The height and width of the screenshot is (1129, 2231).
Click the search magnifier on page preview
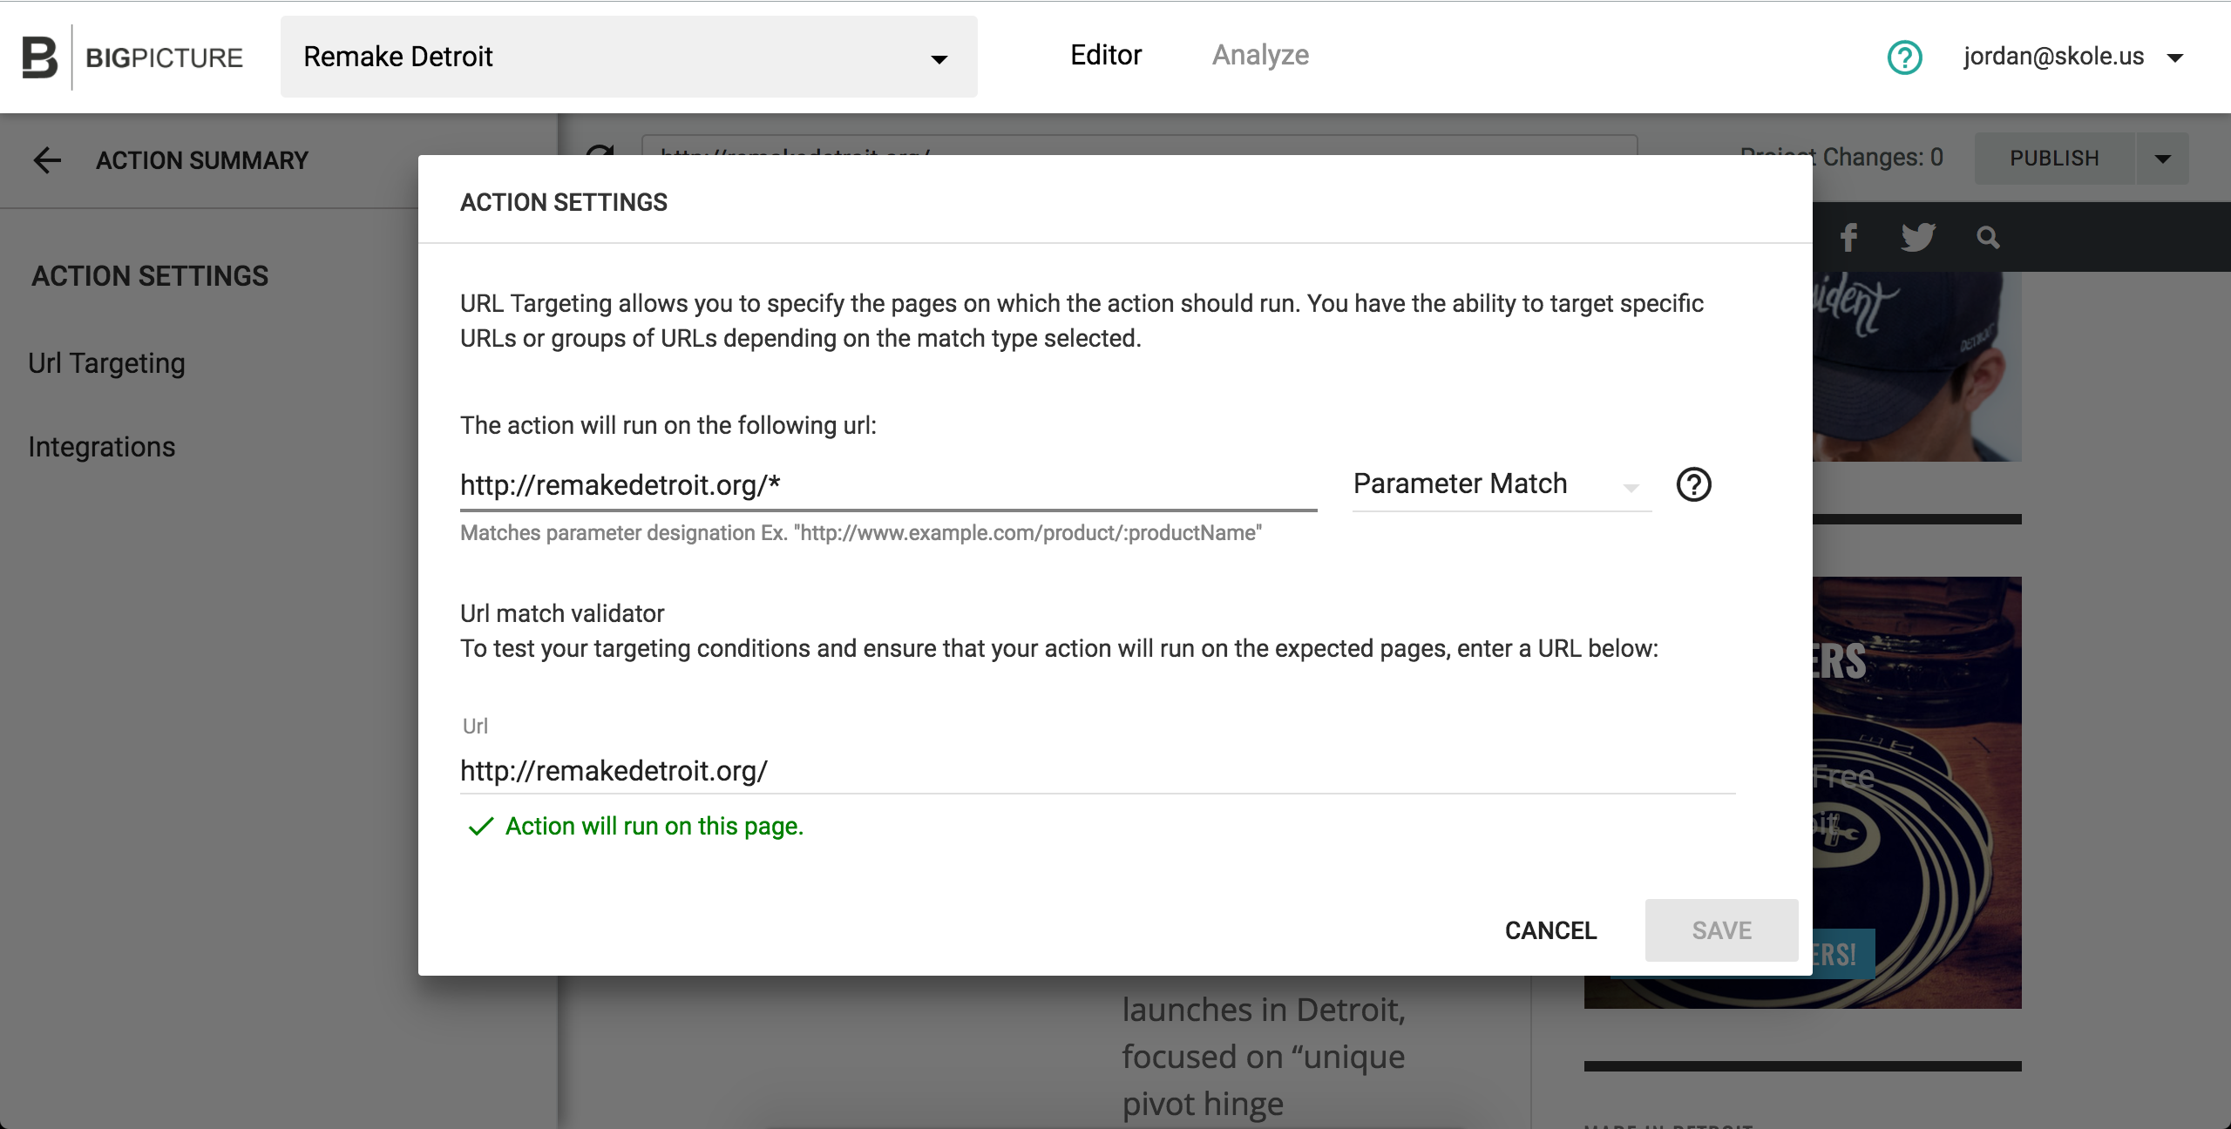[1988, 237]
